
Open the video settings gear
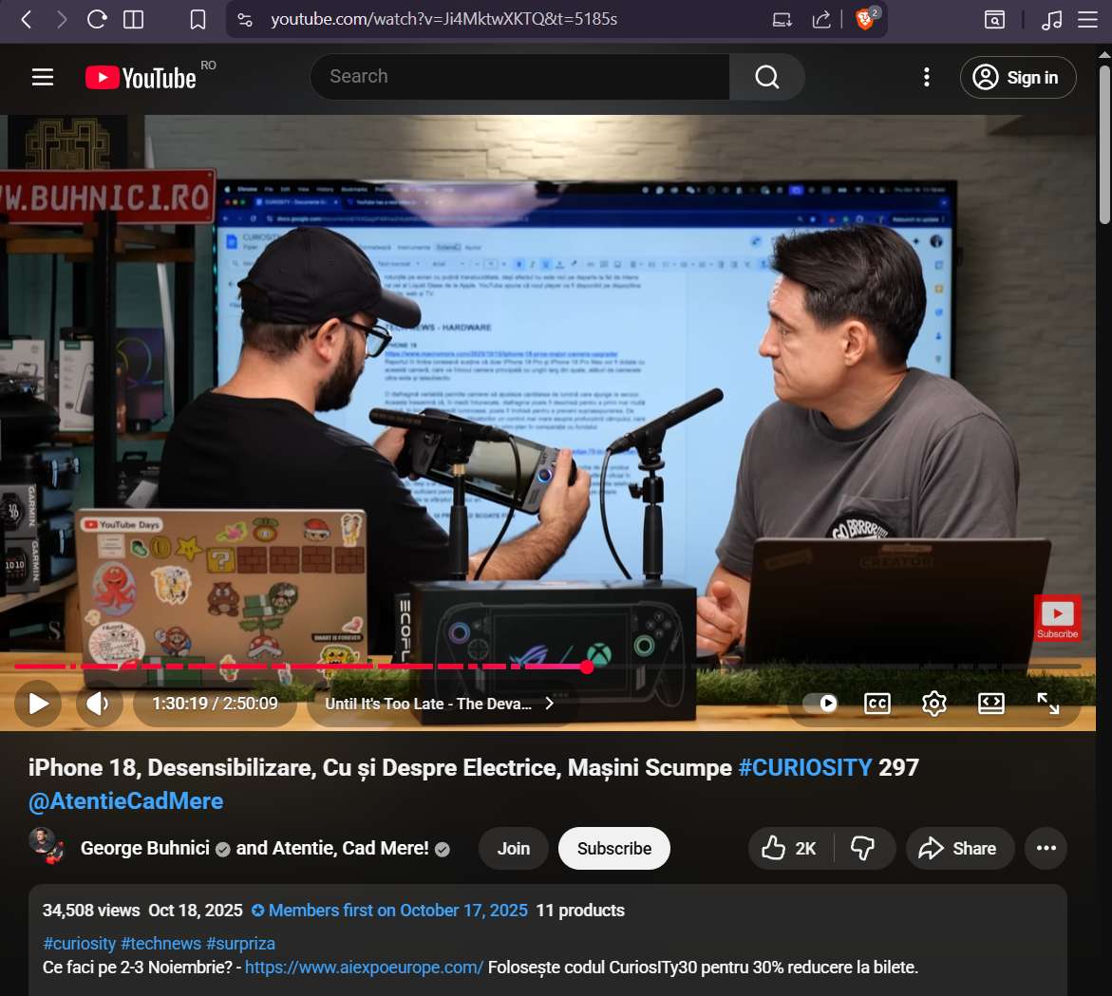coord(933,704)
